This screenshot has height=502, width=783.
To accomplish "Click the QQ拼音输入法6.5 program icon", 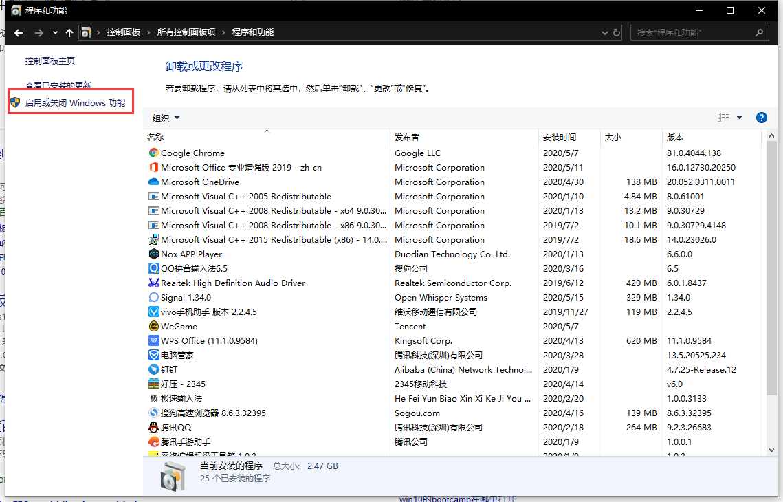I will tap(155, 268).
